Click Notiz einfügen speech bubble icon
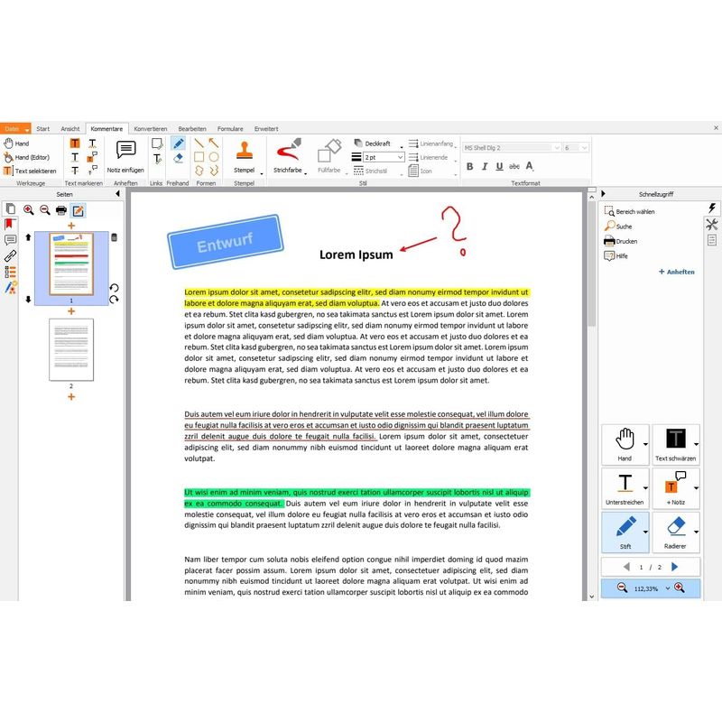722x722 pixels. point(125,150)
